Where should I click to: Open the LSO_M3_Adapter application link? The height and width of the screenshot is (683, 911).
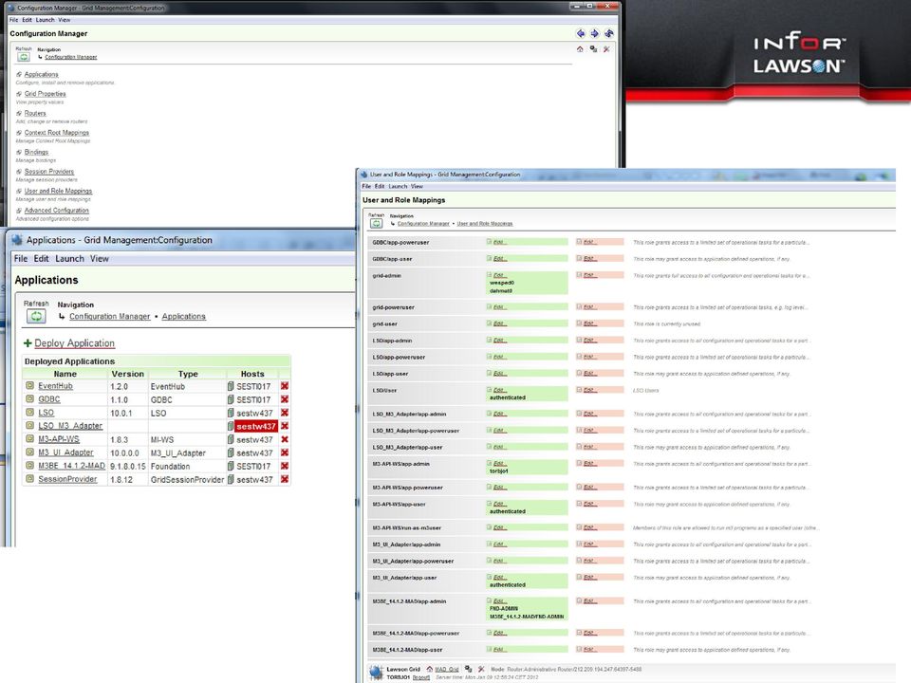point(70,426)
